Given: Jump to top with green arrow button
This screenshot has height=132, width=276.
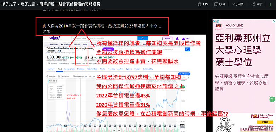Looking at the screenshot, I should coord(272,99).
